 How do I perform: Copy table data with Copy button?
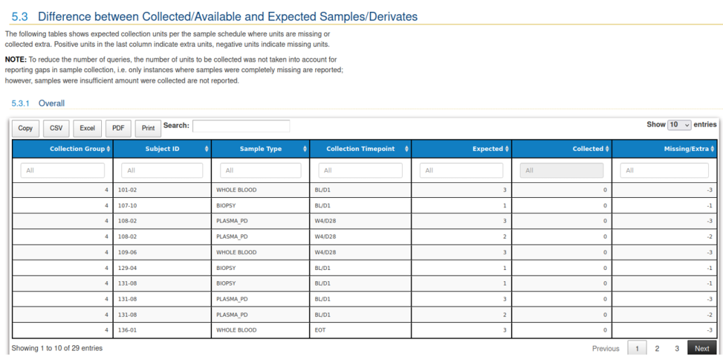(25, 128)
